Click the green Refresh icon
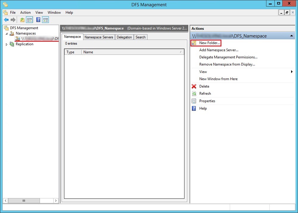This screenshot has width=298, height=213. tap(194, 94)
